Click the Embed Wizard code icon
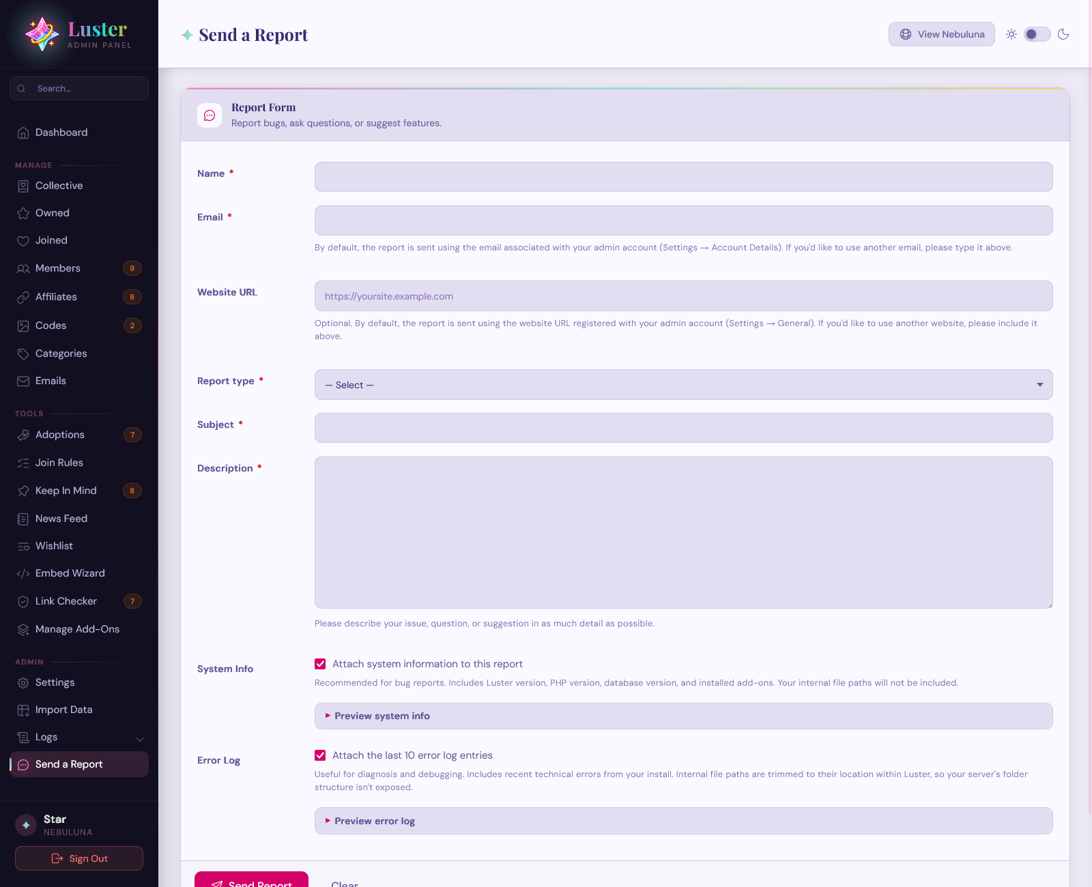The height and width of the screenshot is (887, 1092). [23, 574]
